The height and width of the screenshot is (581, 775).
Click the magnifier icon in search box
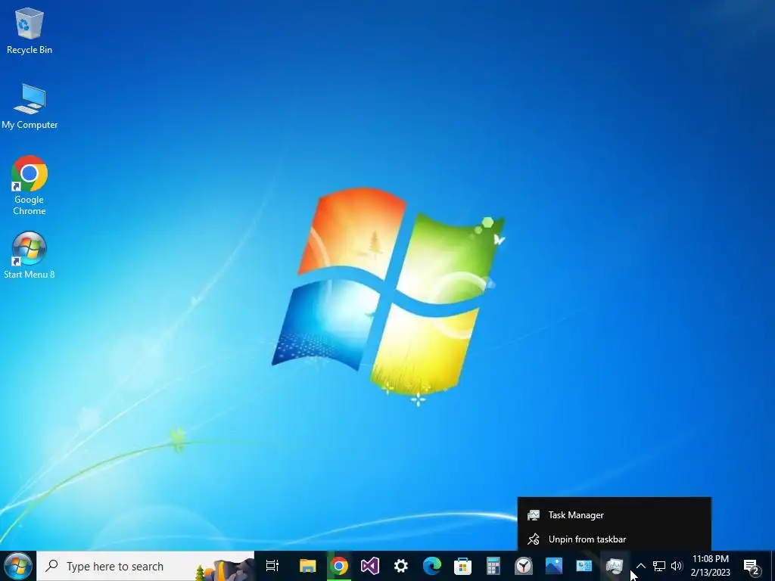[x=52, y=566]
